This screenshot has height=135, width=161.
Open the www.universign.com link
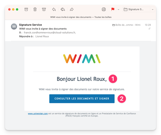click(38, 113)
